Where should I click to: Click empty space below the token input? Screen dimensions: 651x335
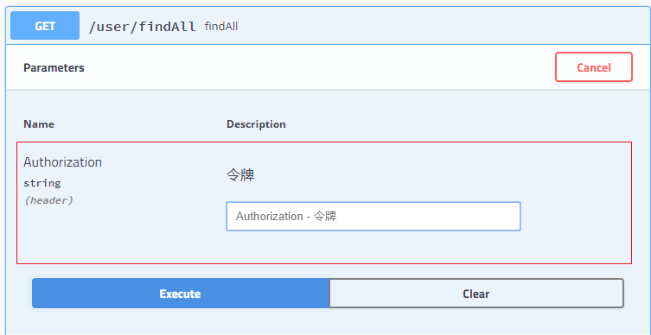373,247
